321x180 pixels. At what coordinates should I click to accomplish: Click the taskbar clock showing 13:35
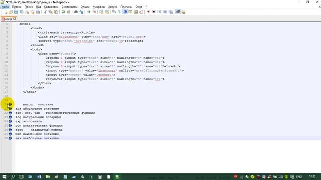pyautogui.click(x=312, y=176)
